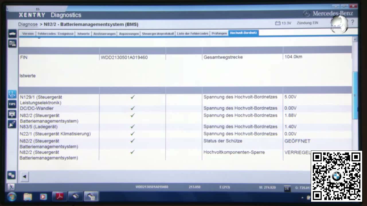Open the Steuergeräteprotokoll tab

[x=158, y=33]
